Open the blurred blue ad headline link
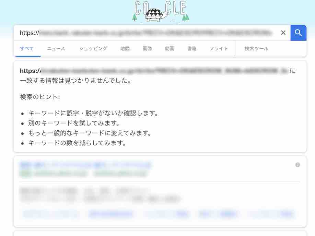 (x=85, y=165)
